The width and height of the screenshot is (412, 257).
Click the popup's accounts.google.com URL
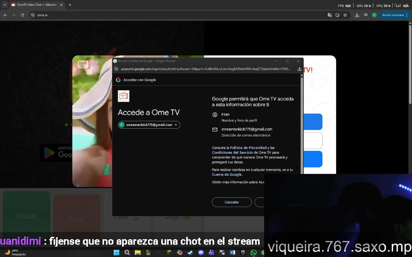(x=206, y=69)
